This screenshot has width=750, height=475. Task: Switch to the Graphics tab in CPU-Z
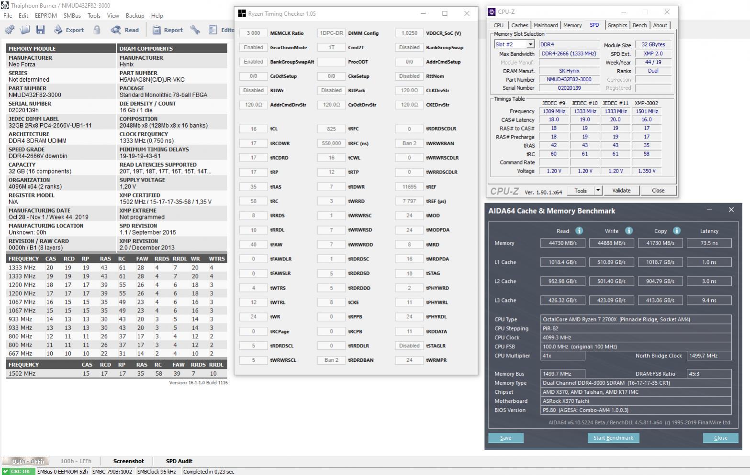point(617,25)
